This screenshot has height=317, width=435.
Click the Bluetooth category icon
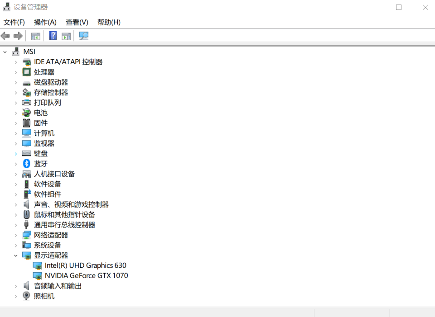click(26, 163)
